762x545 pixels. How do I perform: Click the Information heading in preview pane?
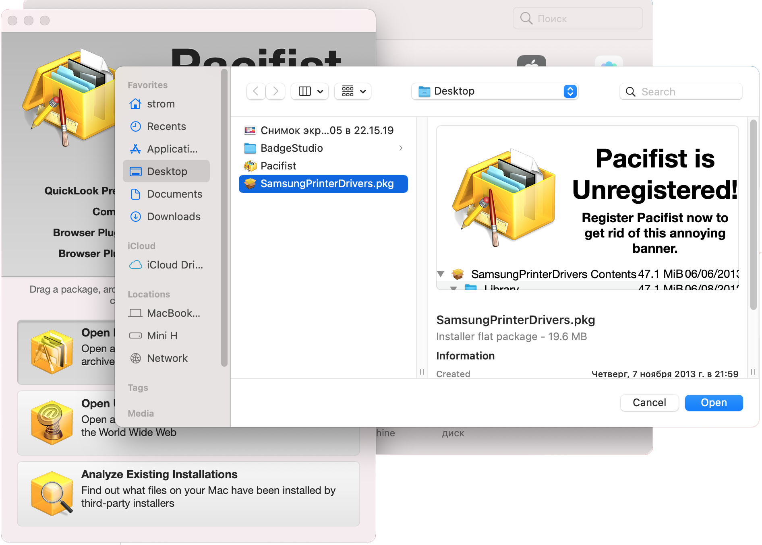pyautogui.click(x=465, y=356)
